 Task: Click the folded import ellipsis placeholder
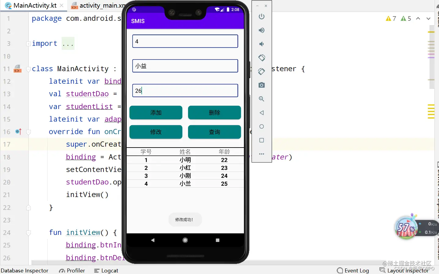tap(68, 44)
